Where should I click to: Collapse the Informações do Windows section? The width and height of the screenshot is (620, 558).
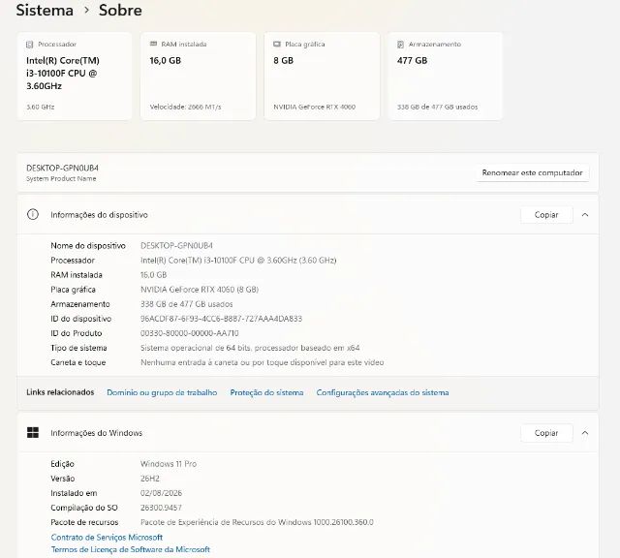(585, 433)
